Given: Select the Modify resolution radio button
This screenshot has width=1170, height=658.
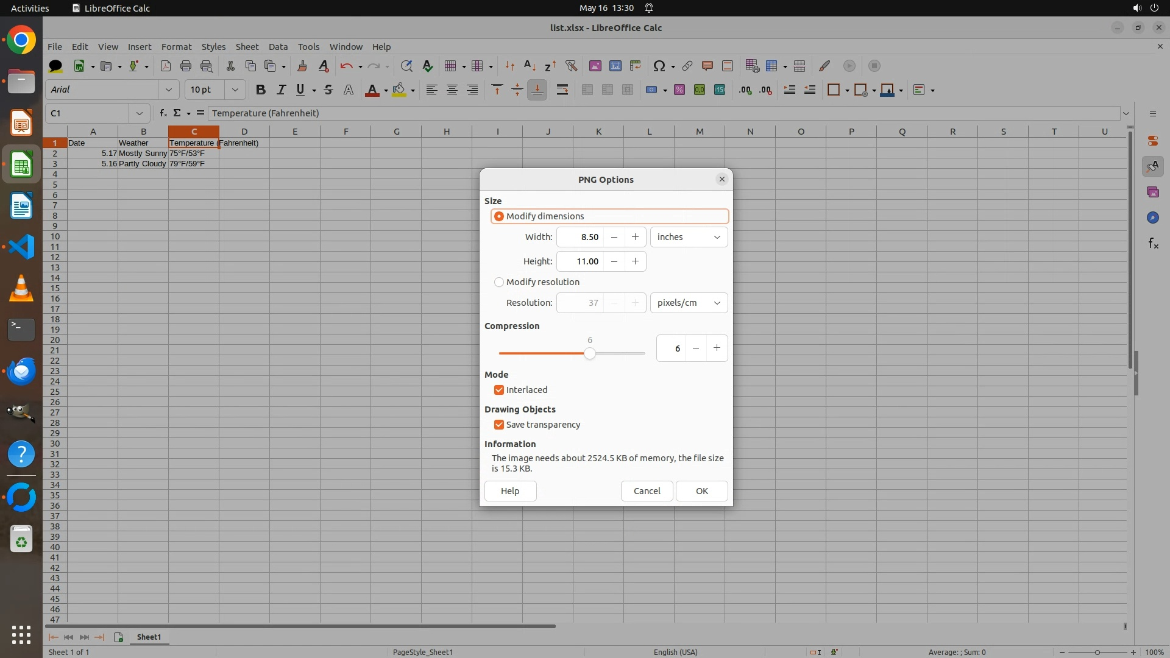Looking at the screenshot, I should (499, 282).
